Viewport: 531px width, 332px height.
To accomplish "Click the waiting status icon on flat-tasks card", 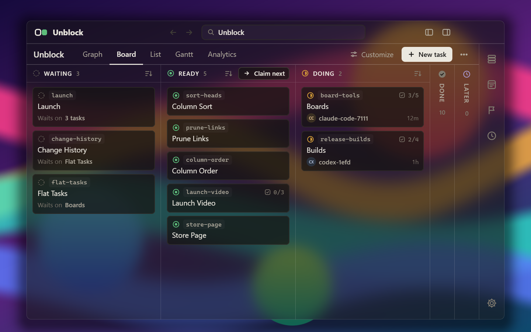I will pos(41,183).
